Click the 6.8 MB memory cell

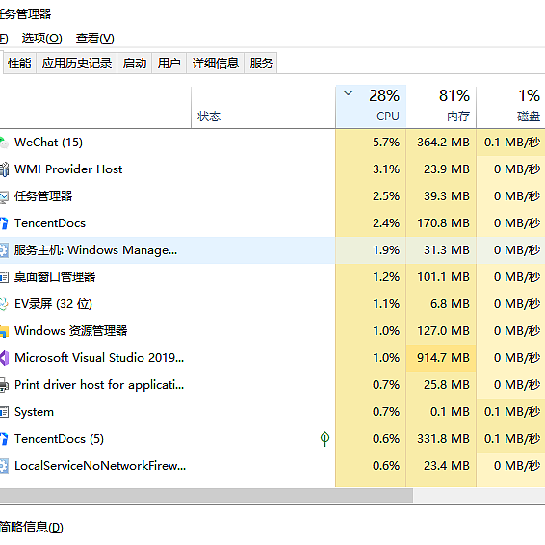(x=441, y=304)
